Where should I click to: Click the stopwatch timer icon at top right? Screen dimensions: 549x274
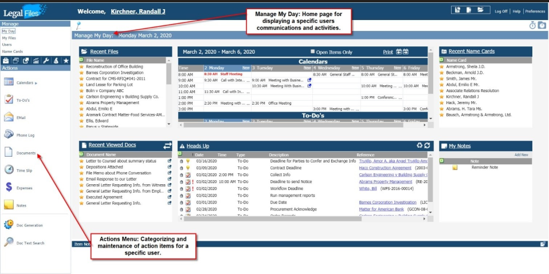[x=532, y=25]
